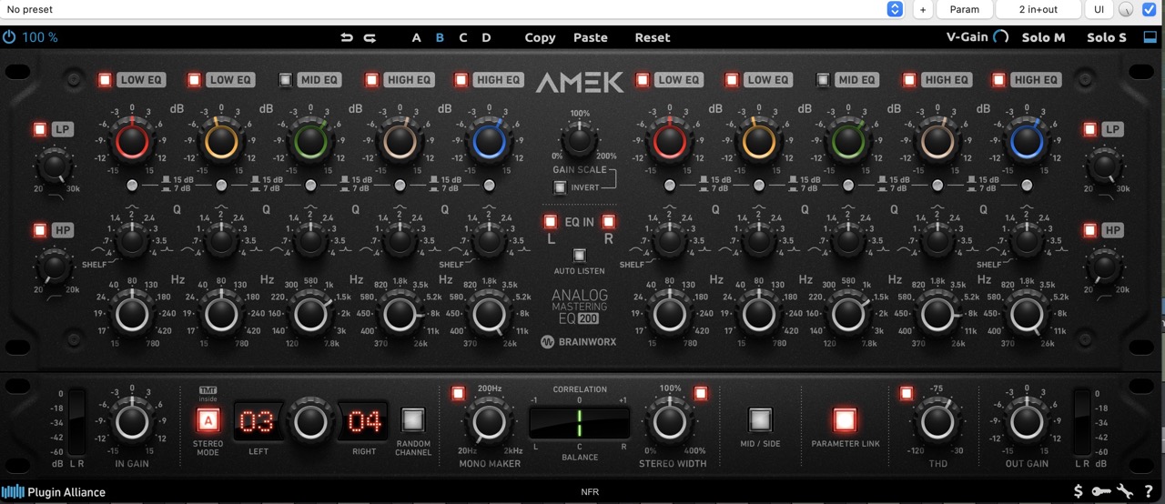Click the Gain Scale percentage knob
Image resolution: width=1165 pixels, height=504 pixels.
tap(579, 141)
